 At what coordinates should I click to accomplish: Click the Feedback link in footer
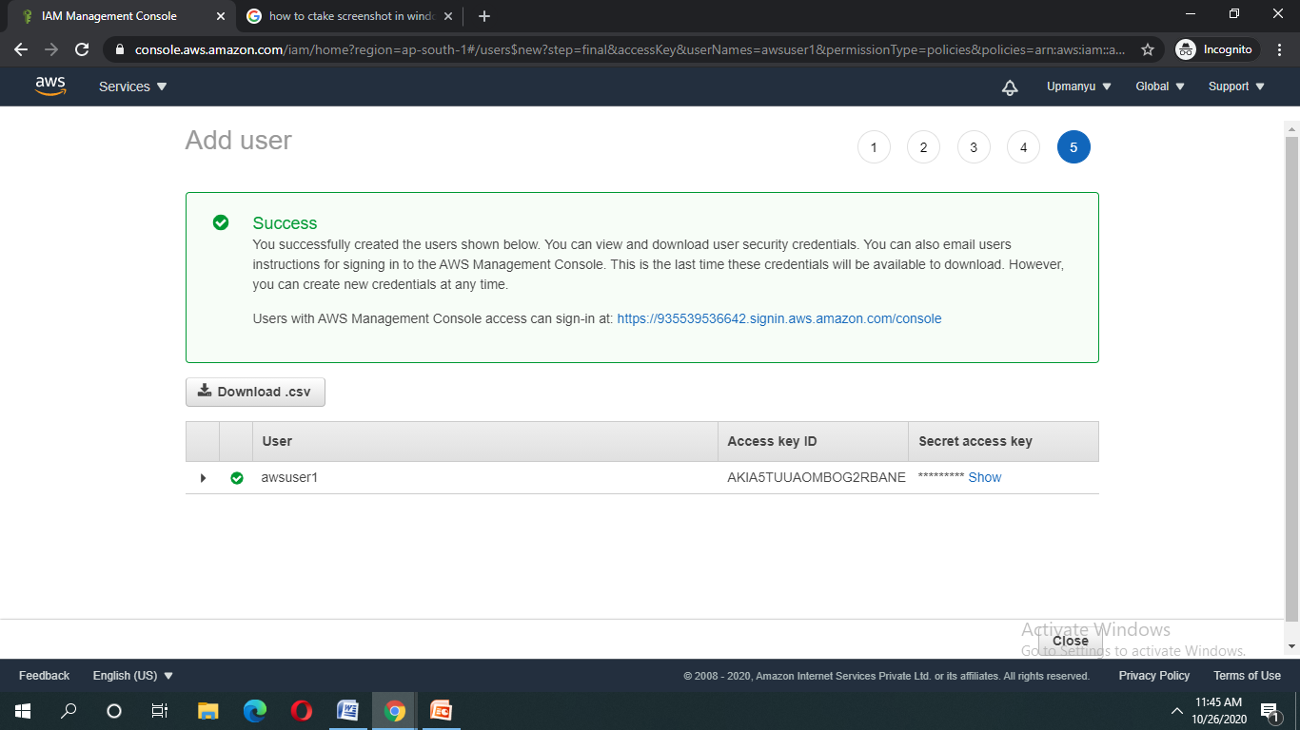[44, 676]
